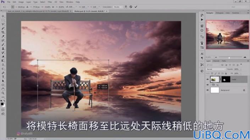250x140 pixels.
Task: Select the Magic Wand tool
Action: 3,28
